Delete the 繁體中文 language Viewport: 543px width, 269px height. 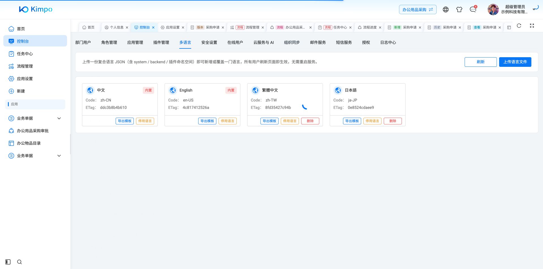click(x=310, y=121)
